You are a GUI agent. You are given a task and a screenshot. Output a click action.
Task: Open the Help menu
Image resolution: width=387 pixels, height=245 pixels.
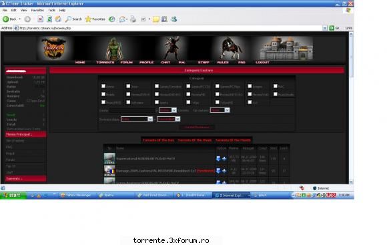point(62,10)
